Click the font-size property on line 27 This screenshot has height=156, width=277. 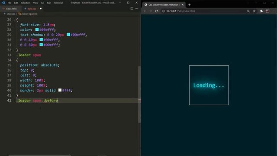[x=29, y=25]
